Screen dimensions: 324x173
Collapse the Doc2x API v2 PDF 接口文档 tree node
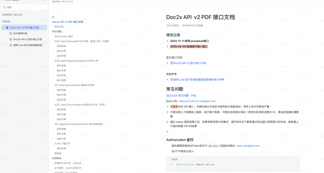click(4, 27)
